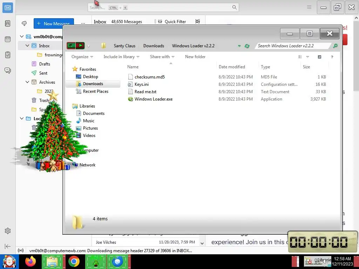This screenshot has width=359, height=269.
Task: Select Network in navigation pane
Action: pos(87,165)
